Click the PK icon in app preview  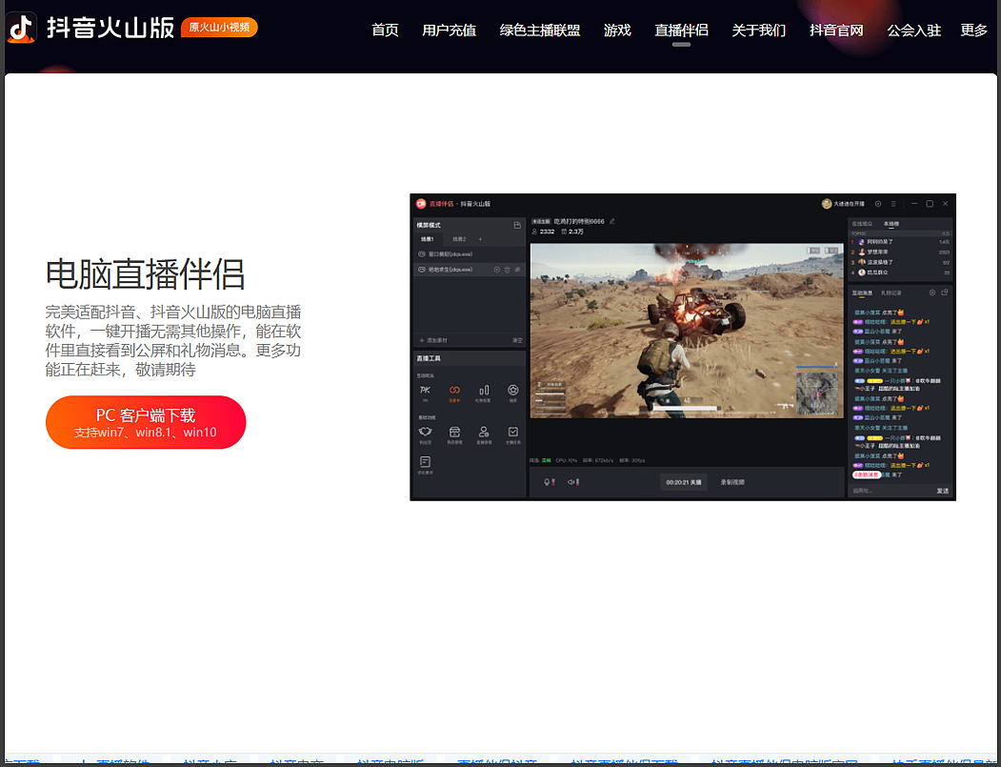[425, 391]
